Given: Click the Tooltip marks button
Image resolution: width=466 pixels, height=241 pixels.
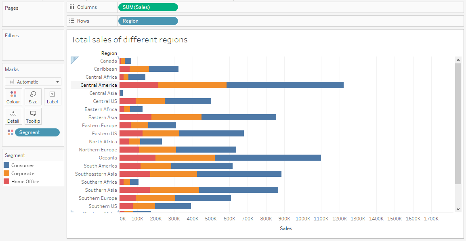Looking at the screenshot, I should pos(33,116).
